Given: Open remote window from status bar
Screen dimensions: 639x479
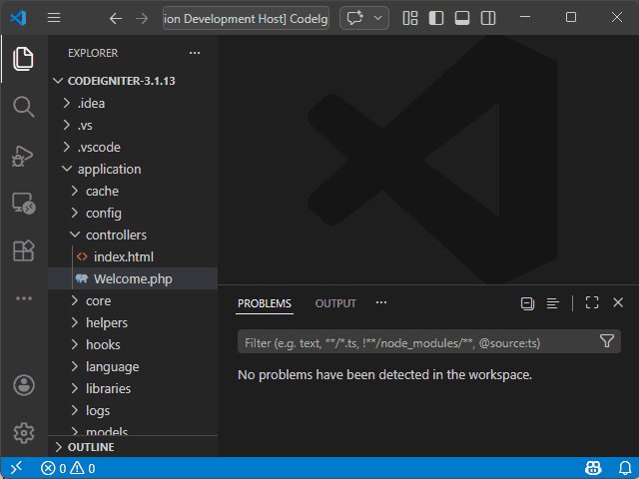Looking at the screenshot, I should [x=16, y=468].
